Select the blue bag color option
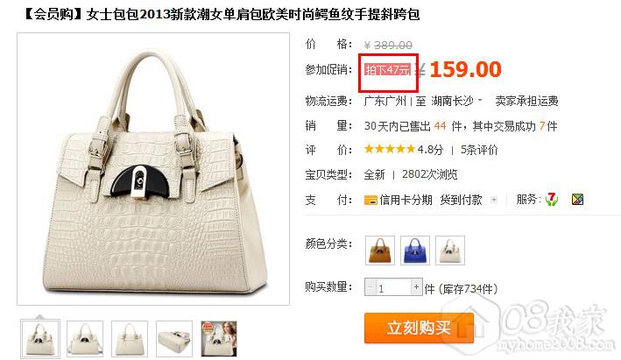 click(414, 251)
